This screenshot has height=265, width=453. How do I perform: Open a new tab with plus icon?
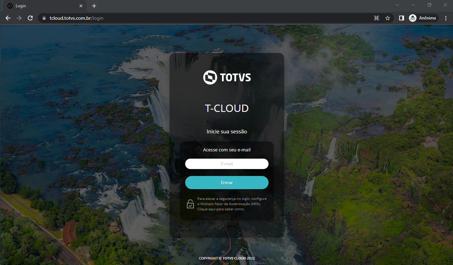[94, 6]
